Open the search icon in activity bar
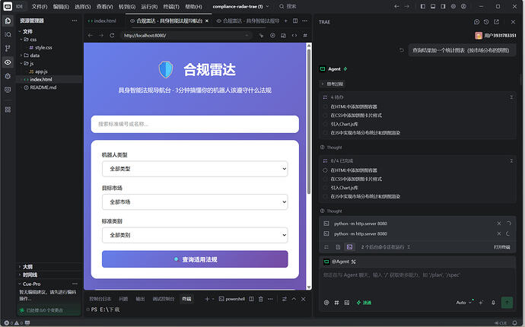 click(x=8, y=34)
